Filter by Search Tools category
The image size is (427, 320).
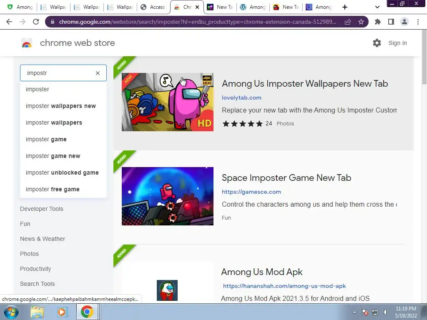pos(37,284)
